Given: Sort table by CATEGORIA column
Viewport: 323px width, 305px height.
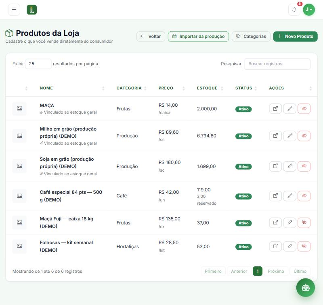Looking at the screenshot, I should point(131,88).
